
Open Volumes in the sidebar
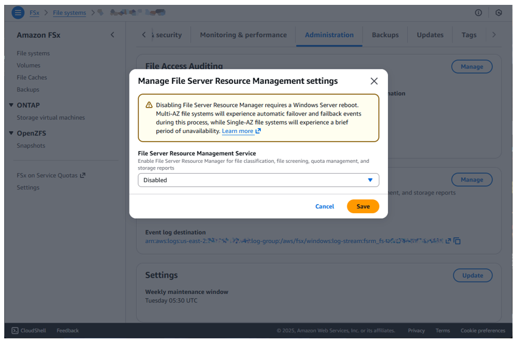click(29, 66)
